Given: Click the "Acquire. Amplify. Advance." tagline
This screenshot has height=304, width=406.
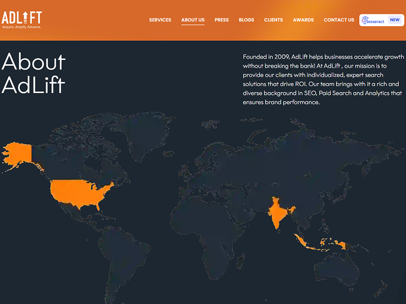Looking at the screenshot, I should point(21,27).
